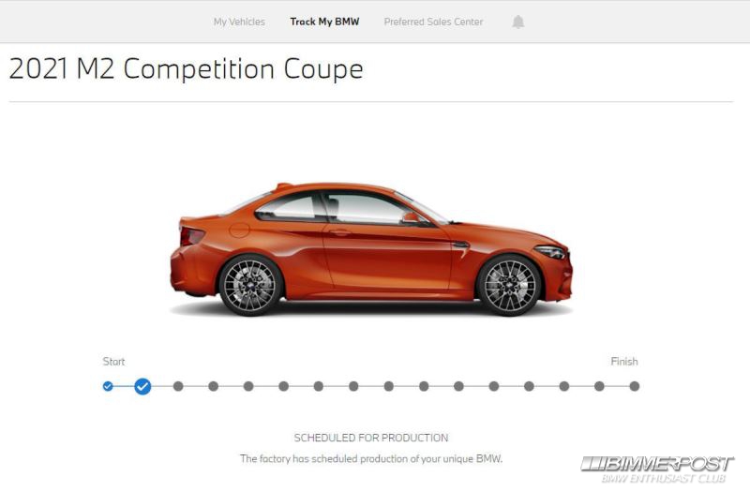Select the Track My BMW tab
This screenshot has height=491, width=750.
pos(324,22)
